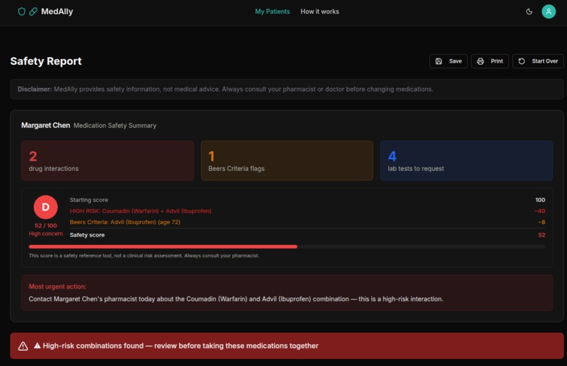
Task: Open the 2 drug interactions card
Action: 108,160
